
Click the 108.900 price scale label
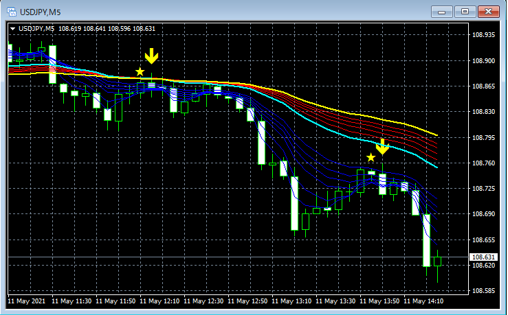click(x=483, y=61)
